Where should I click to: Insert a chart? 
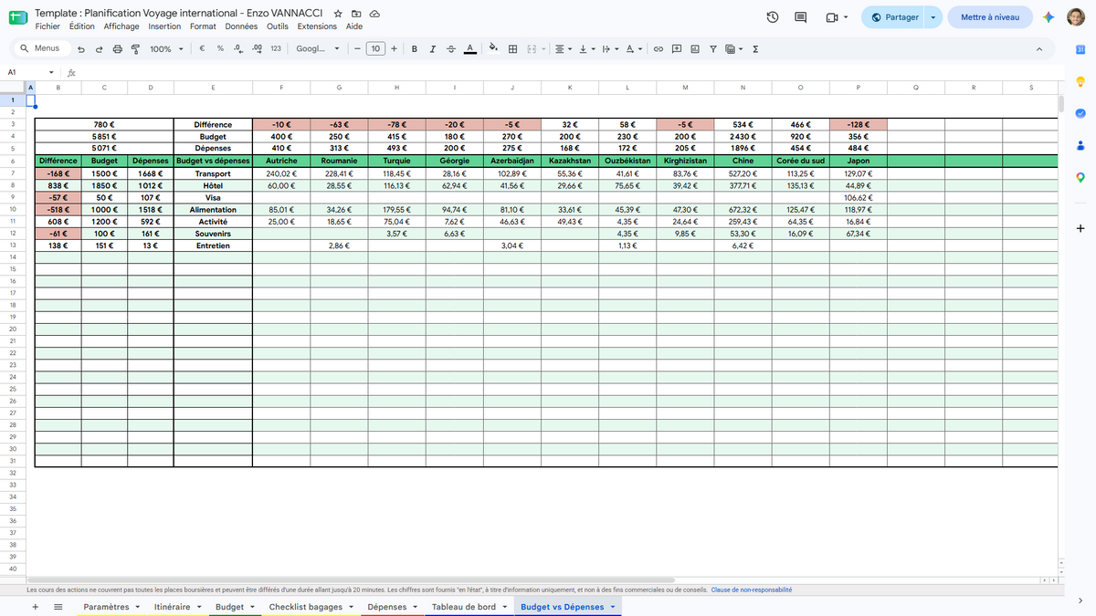[695, 49]
